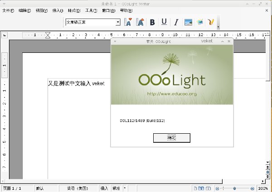Toggle insert mode 插入 in the status bar
Viewport: 272px width, 192px height.
[x=104, y=188]
